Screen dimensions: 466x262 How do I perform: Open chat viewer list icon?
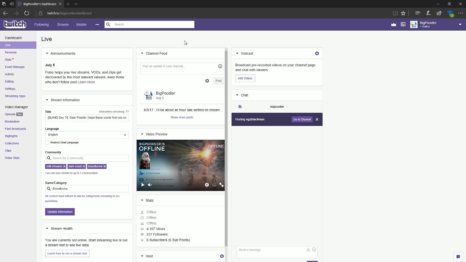240,107
